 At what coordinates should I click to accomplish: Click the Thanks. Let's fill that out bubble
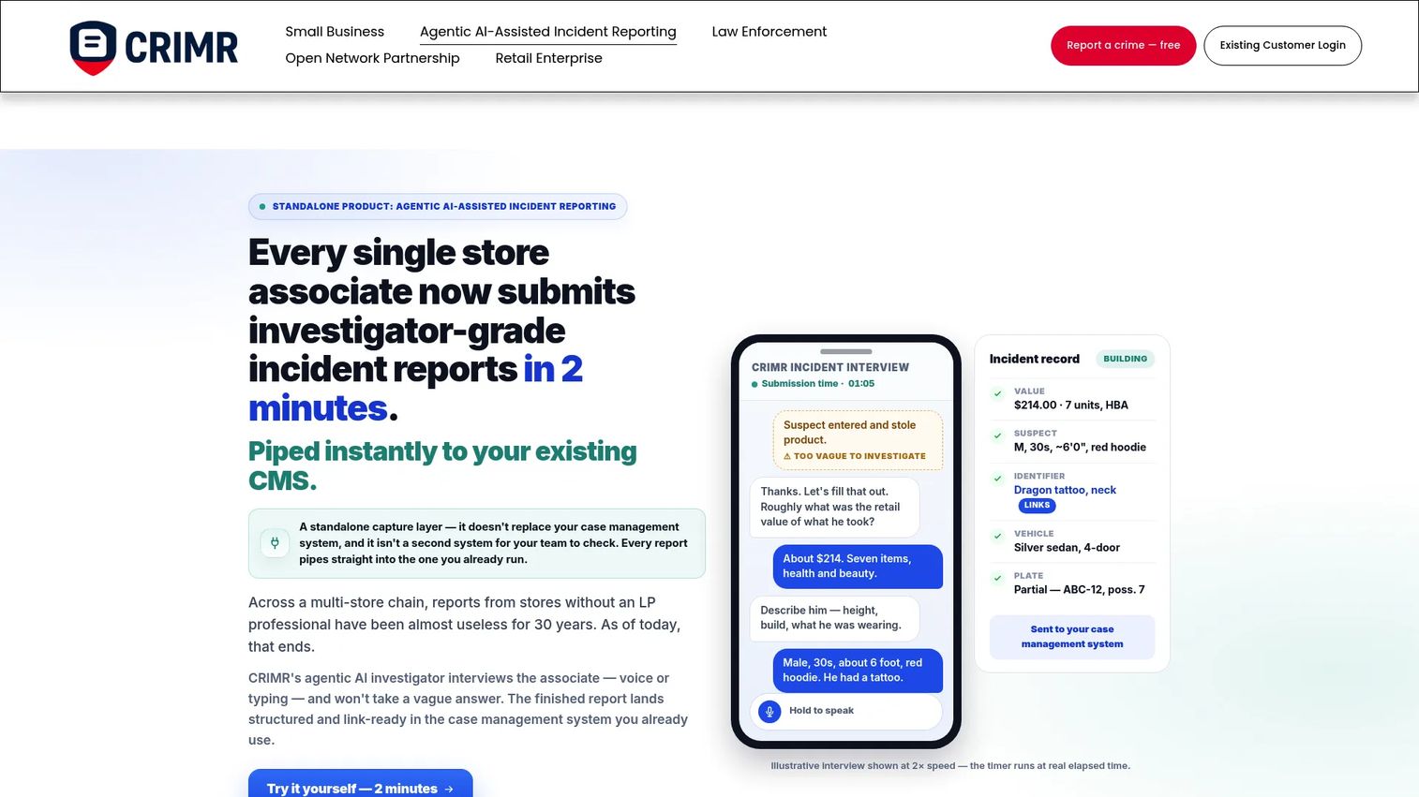834,508
